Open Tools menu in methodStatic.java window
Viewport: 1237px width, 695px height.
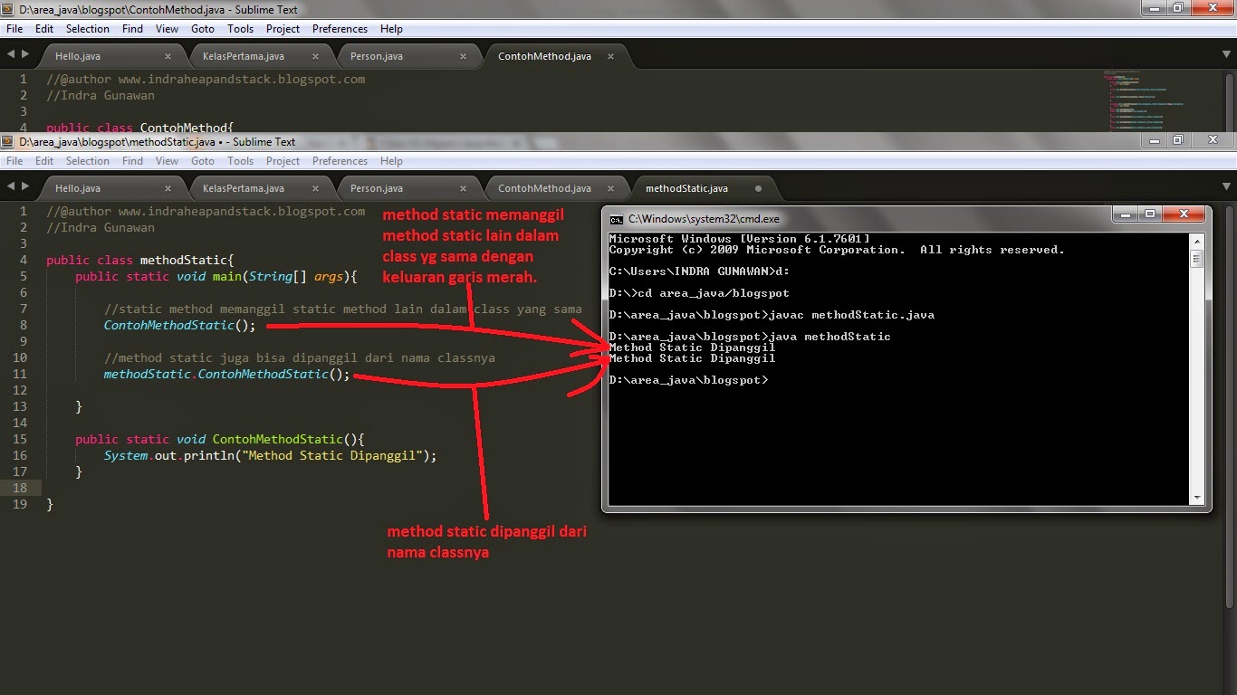coord(240,161)
